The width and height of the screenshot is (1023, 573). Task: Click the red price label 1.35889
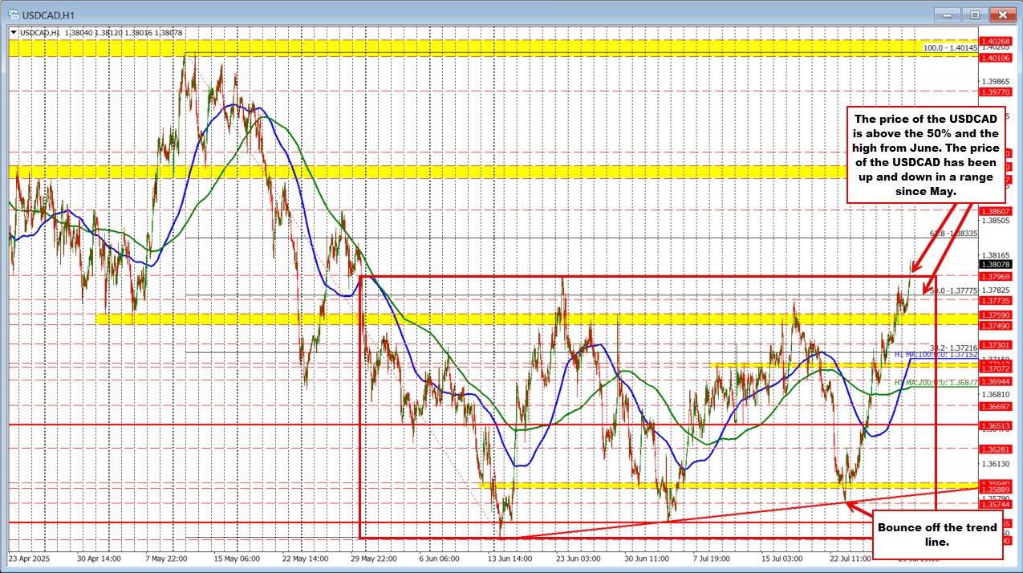click(996, 489)
